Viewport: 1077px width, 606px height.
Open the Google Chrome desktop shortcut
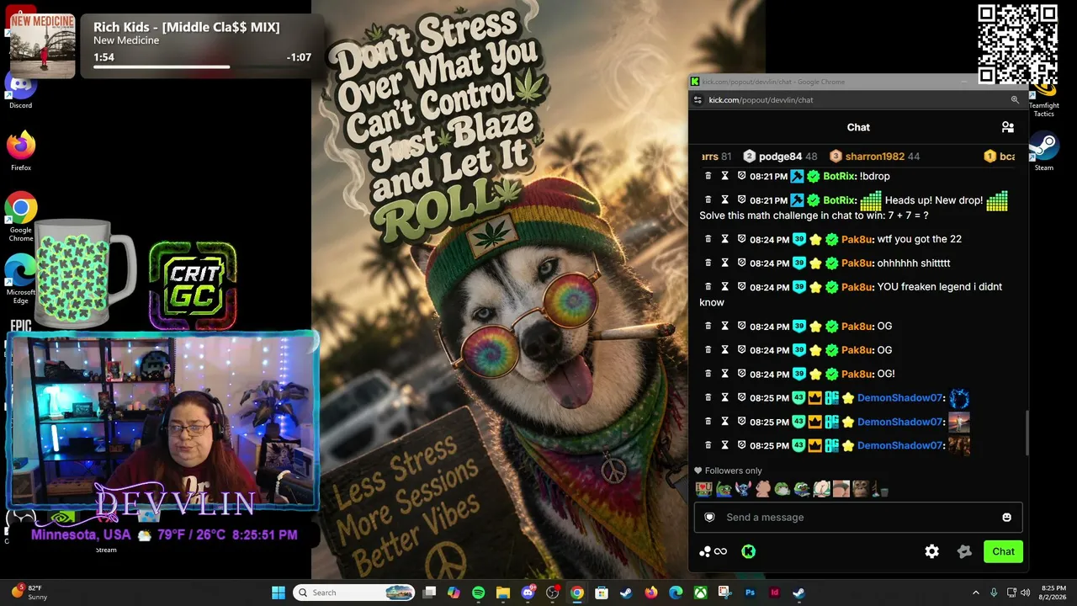point(20,217)
